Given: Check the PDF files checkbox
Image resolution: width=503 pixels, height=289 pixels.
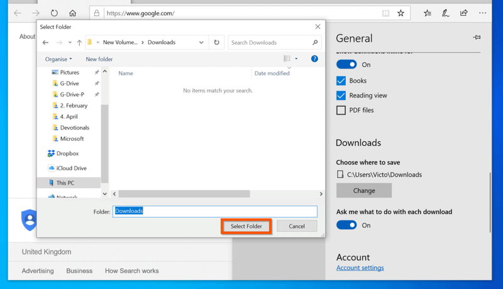Looking at the screenshot, I should click(x=341, y=110).
